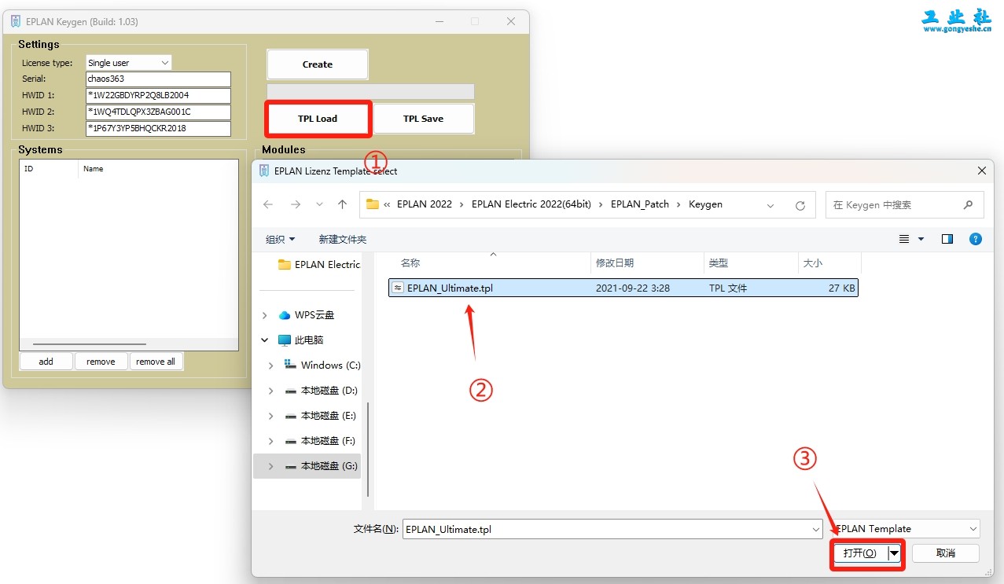Image resolution: width=1004 pixels, height=584 pixels.
Task: Click the Serial input field
Action: [x=158, y=79]
